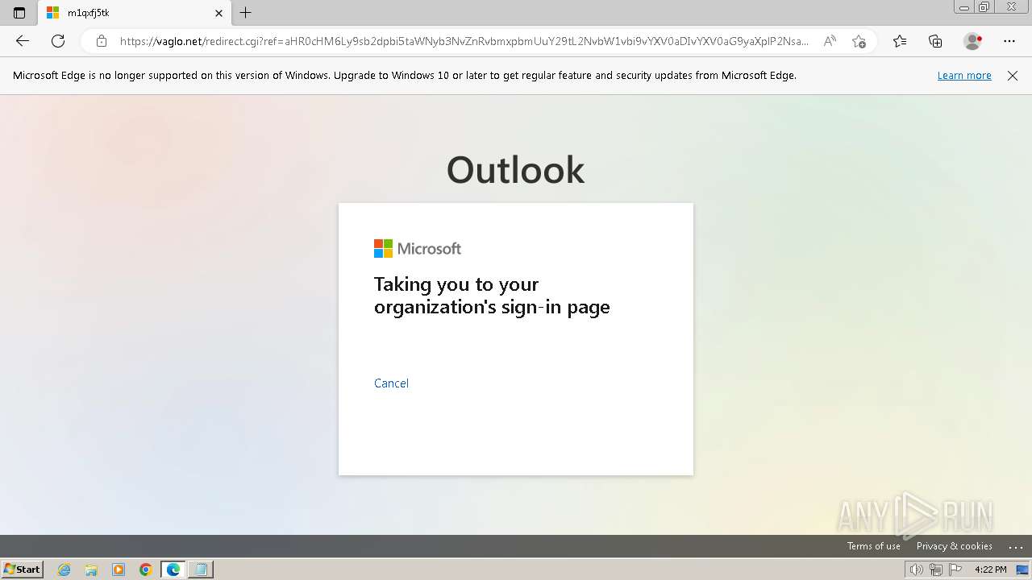Close the m1qxfj5tk tab
This screenshot has width=1032, height=580.
[x=218, y=13]
